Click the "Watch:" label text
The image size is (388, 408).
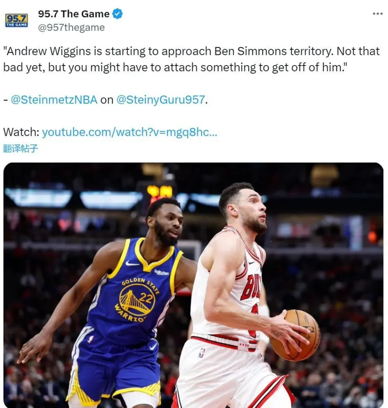coord(21,132)
